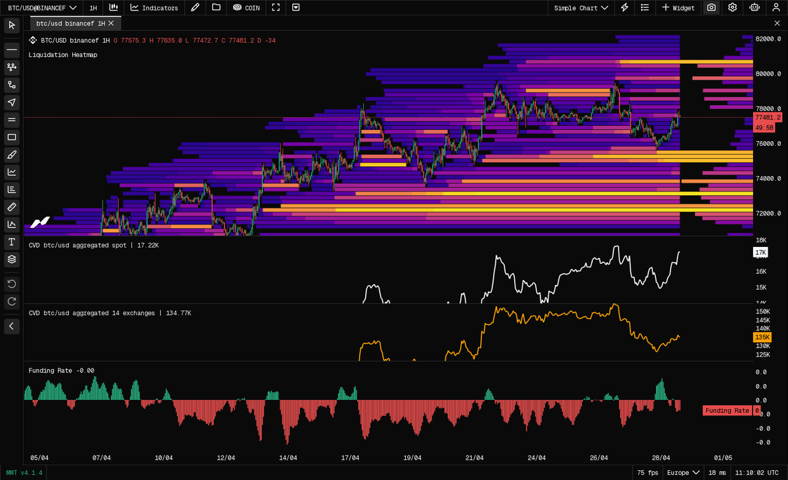788x480 pixels.
Task: Click the 28/04 date axis label
Action: coord(661,458)
